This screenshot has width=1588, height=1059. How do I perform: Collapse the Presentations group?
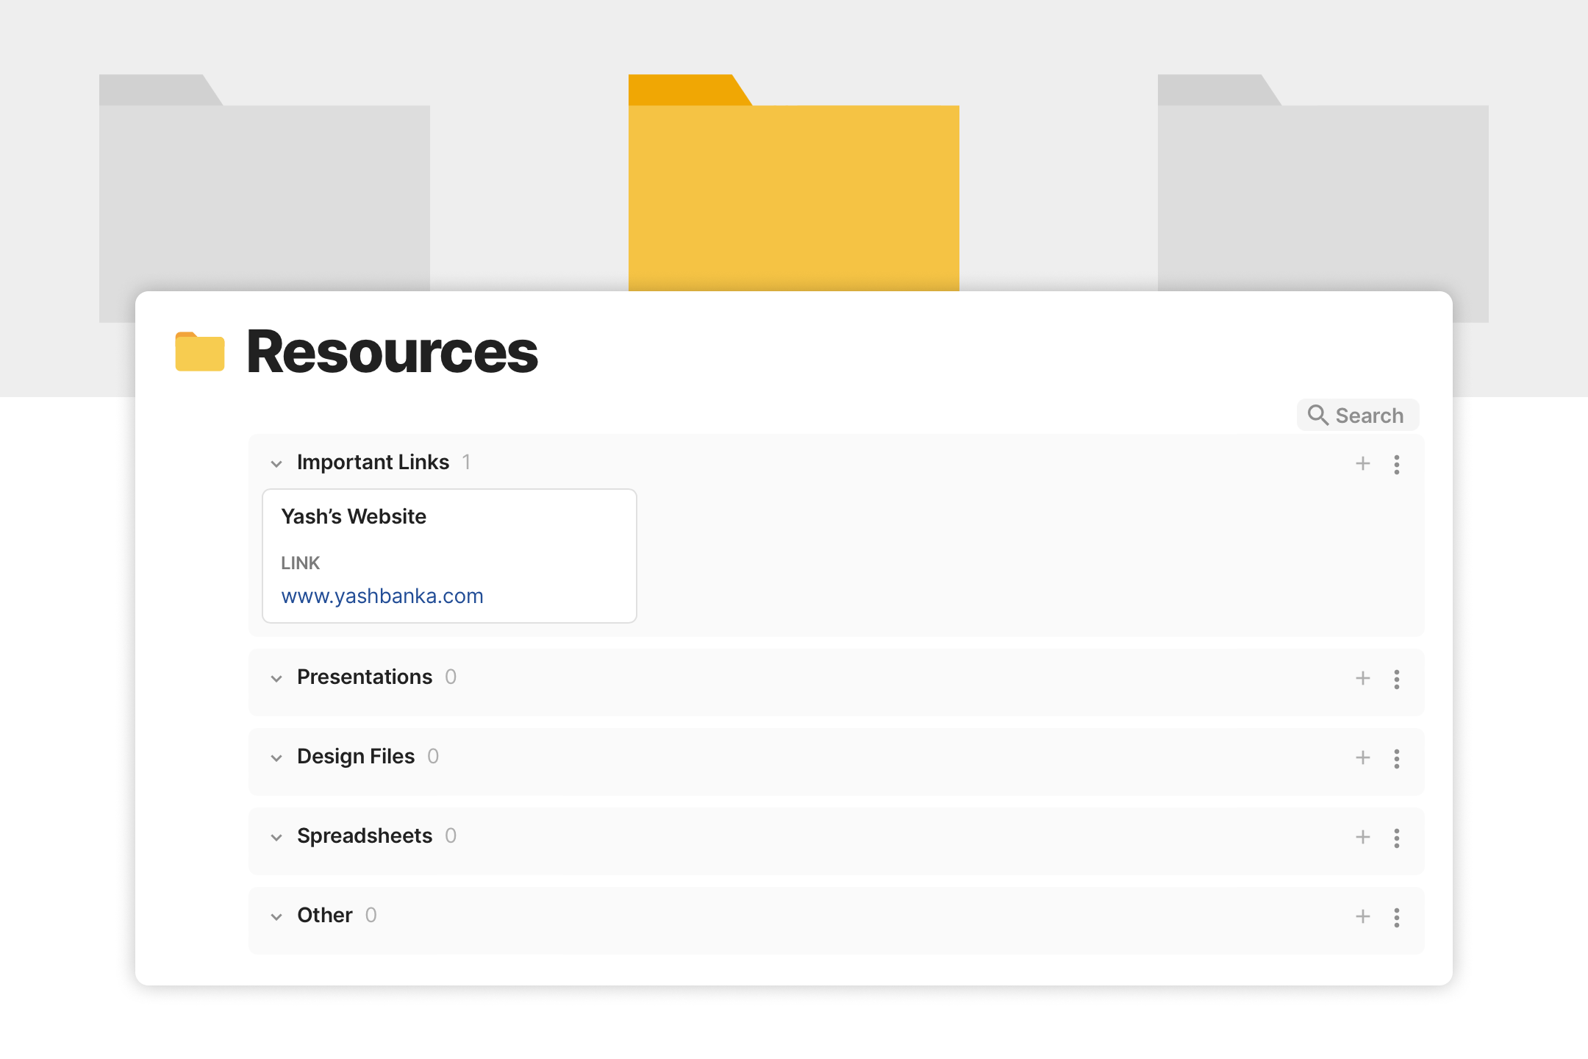click(276, 678)
